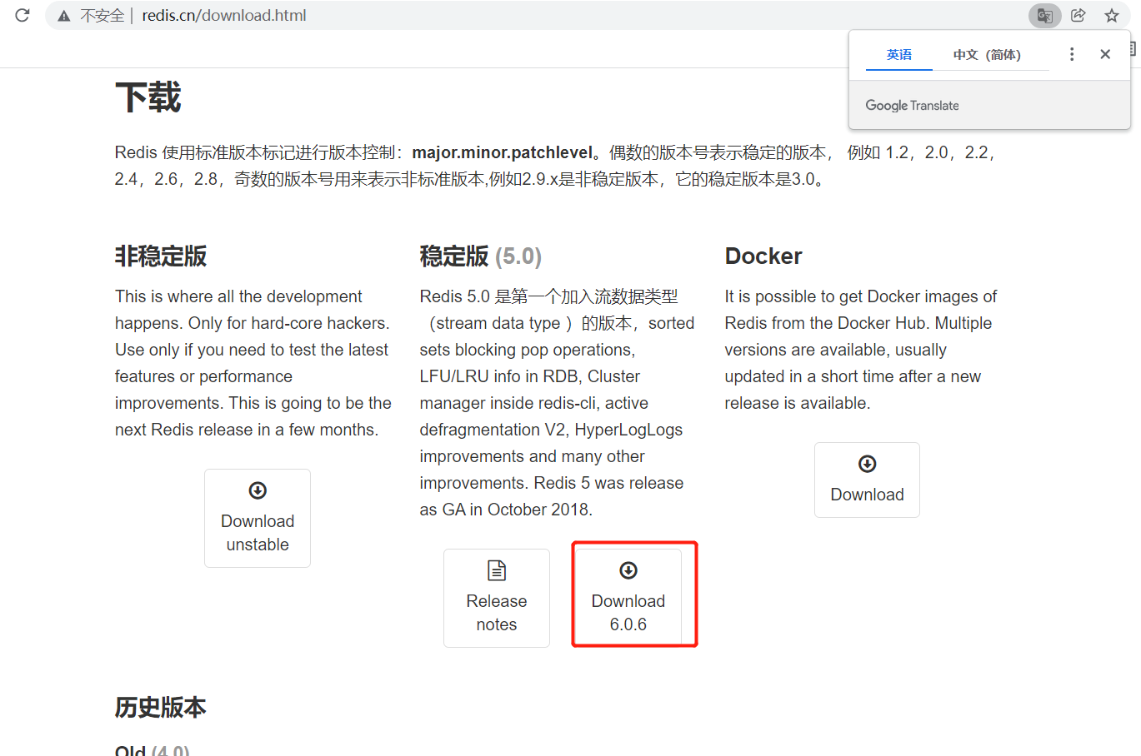Click the document icon above 'Release notes'

(497, 570)
